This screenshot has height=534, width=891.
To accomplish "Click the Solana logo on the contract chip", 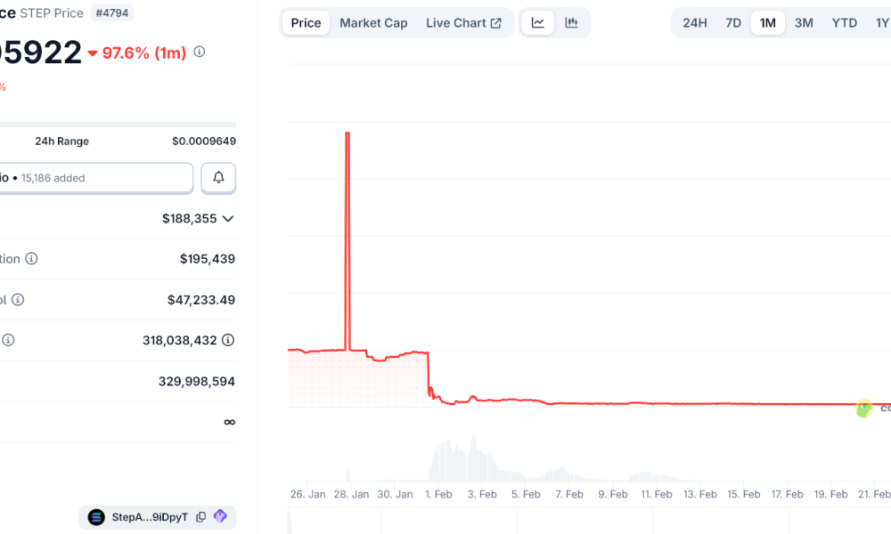I will (x=95, y=516).
